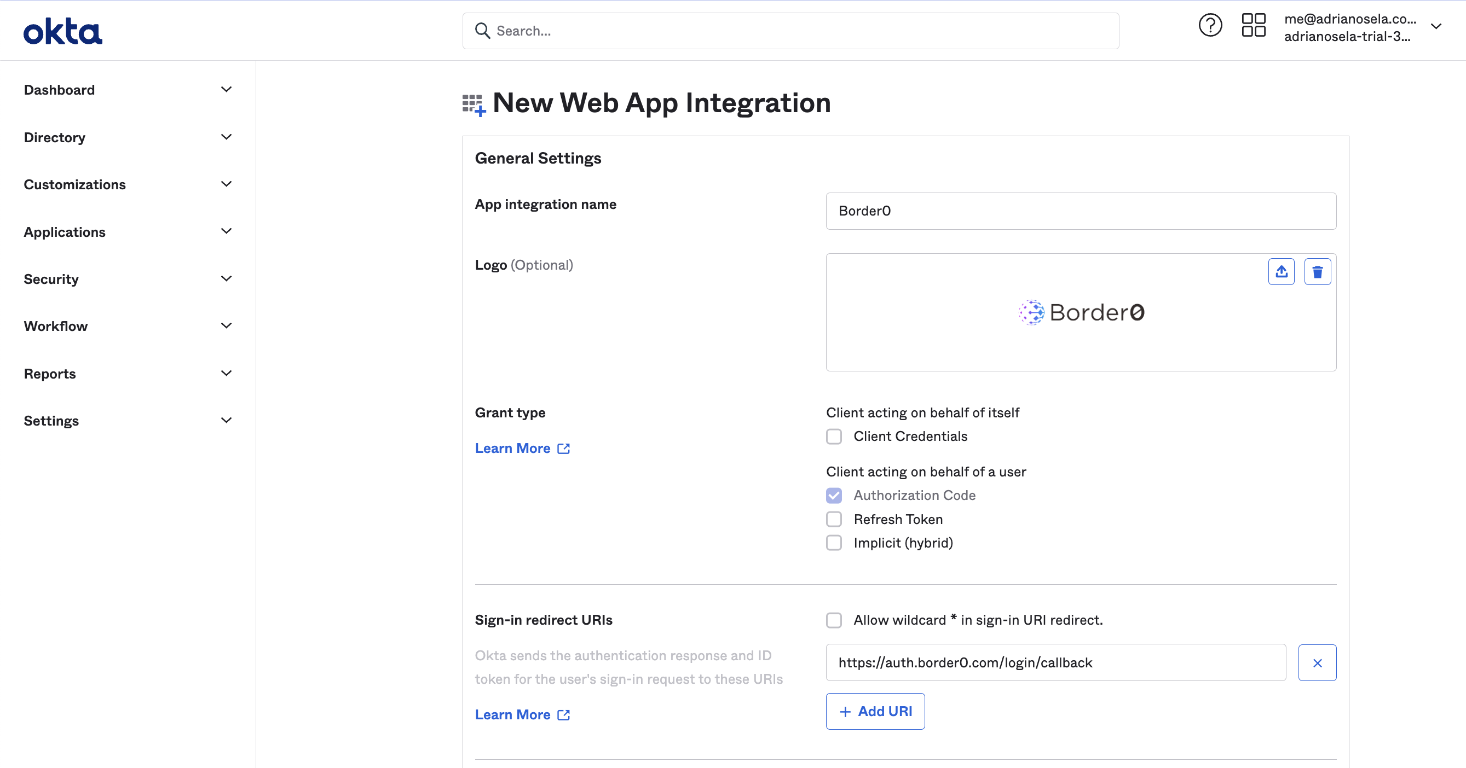Open the help question mark icon

(x=1210, y=26)
